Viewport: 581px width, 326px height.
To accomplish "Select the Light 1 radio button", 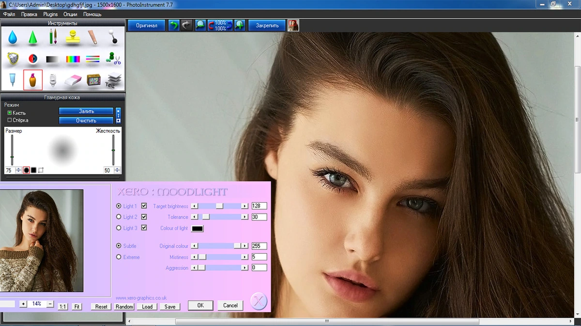I will pyautogui.click(x=119, y=206).
